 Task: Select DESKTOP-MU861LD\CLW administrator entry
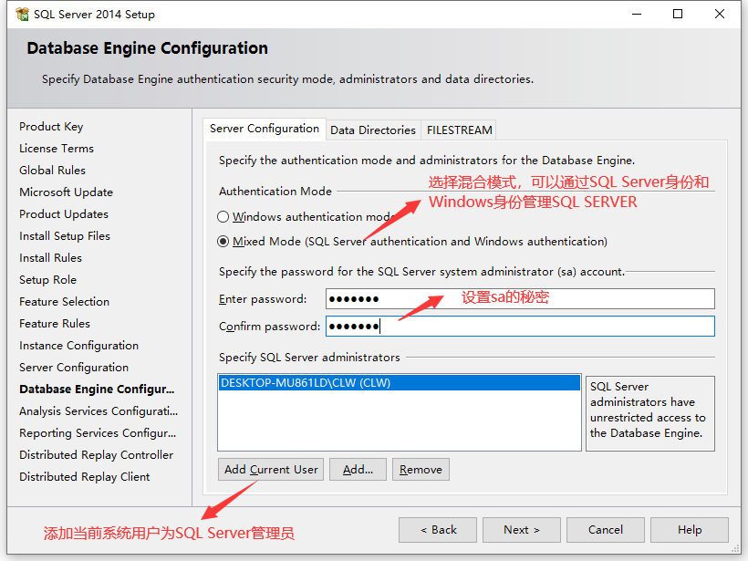point(400,383)
